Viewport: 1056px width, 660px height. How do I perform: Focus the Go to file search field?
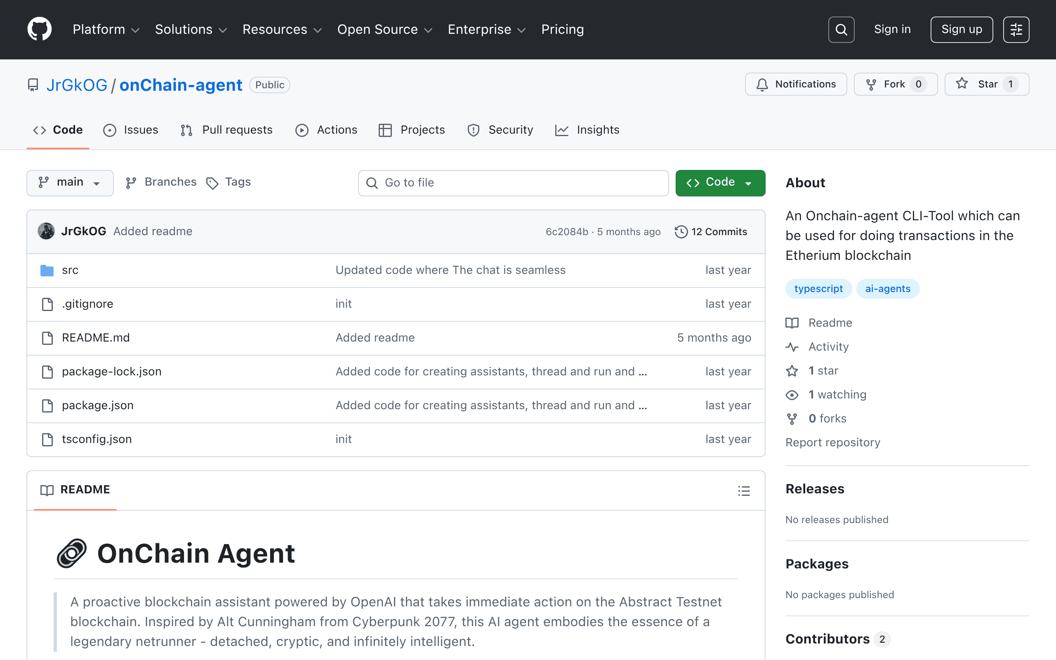coord(513,183)
